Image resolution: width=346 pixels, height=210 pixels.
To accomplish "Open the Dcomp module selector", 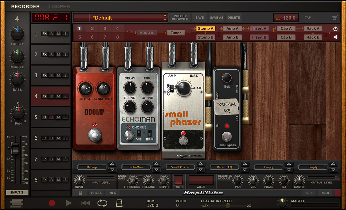I will [92, 167].
